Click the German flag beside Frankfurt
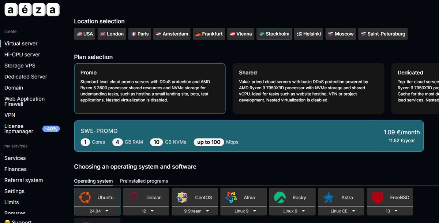 point(198,34)
